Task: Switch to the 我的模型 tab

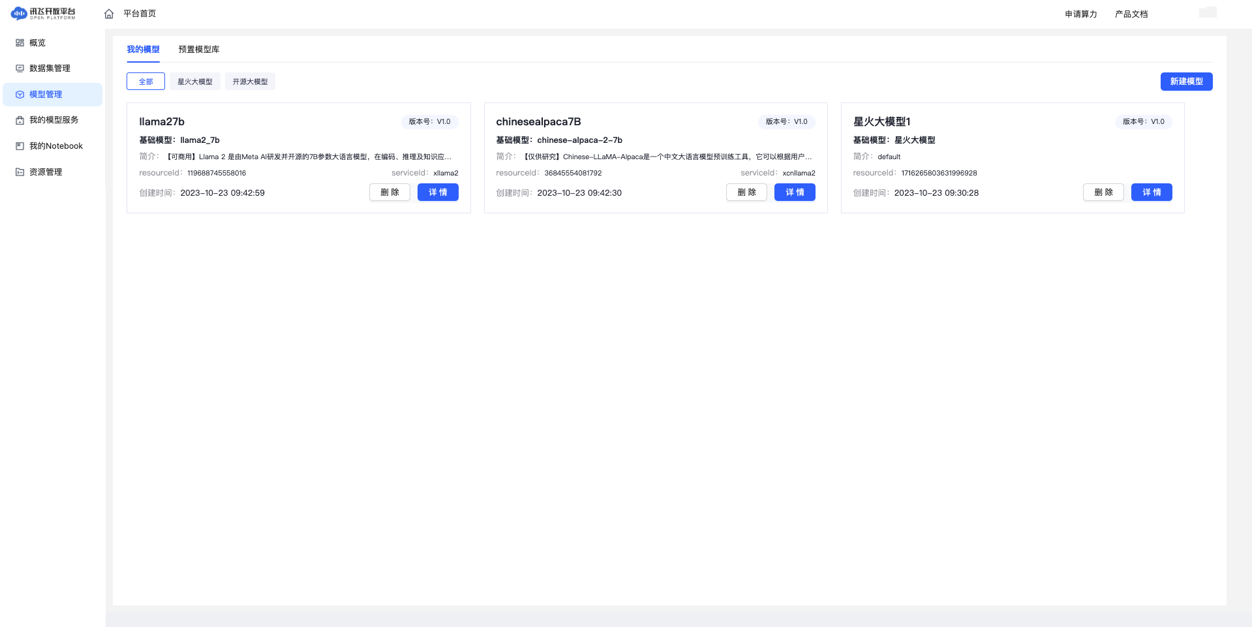Action: (143, 49)
